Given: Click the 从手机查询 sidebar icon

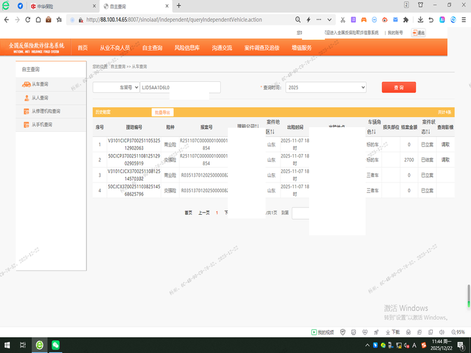Looking at the screenshot, I should coord(26,125).
